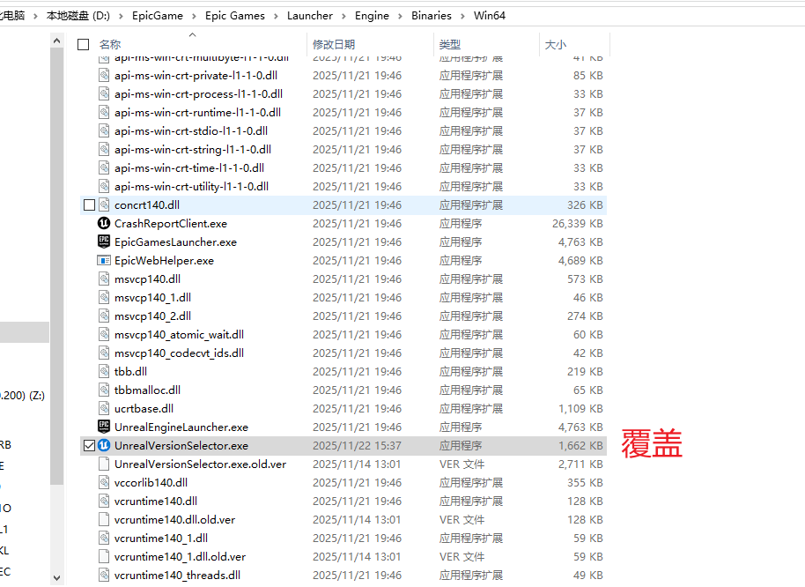Click the tbb.dll file icon
The width and height of the screenshot is (805, 587).
click(x=104, y=371)
